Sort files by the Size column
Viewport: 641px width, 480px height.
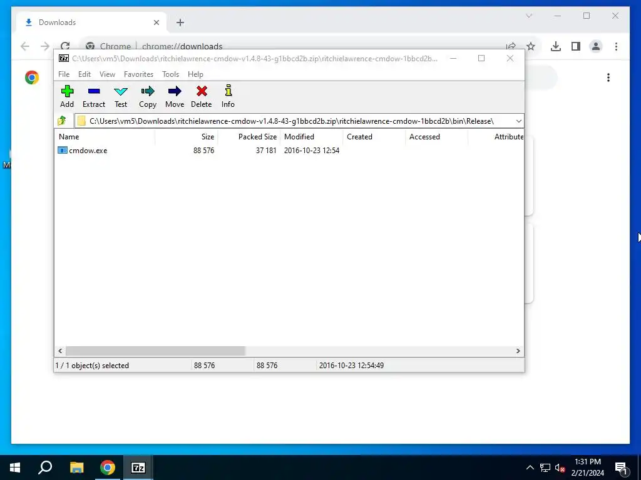[186, 137]
